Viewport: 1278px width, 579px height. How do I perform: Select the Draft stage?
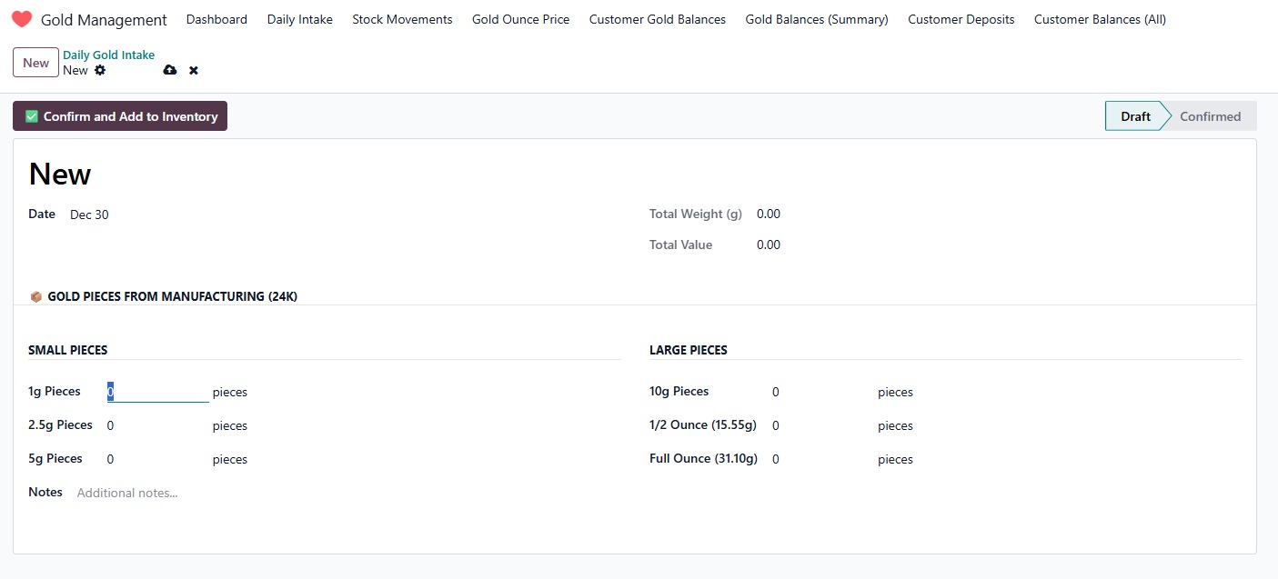1134,115
